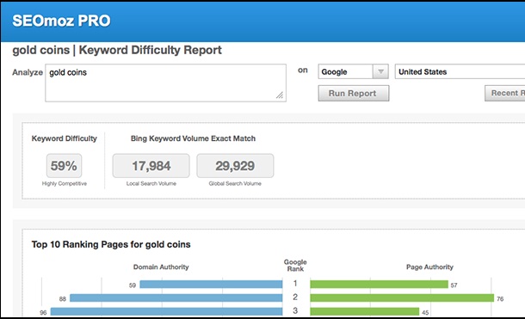Click the Domain Authority value 59
The height and width of the screenshot is (319, 525).
click(133, 285)
